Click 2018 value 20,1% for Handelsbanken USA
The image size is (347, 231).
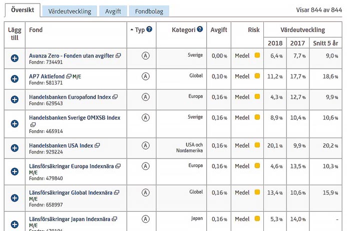(275, 145)
